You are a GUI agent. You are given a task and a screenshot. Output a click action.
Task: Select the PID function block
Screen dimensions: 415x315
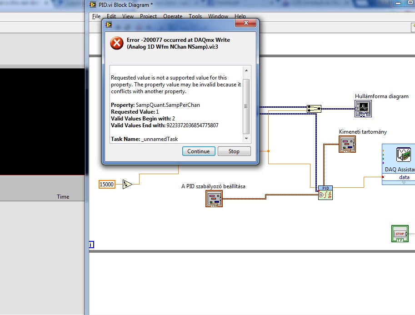[325, 193]
